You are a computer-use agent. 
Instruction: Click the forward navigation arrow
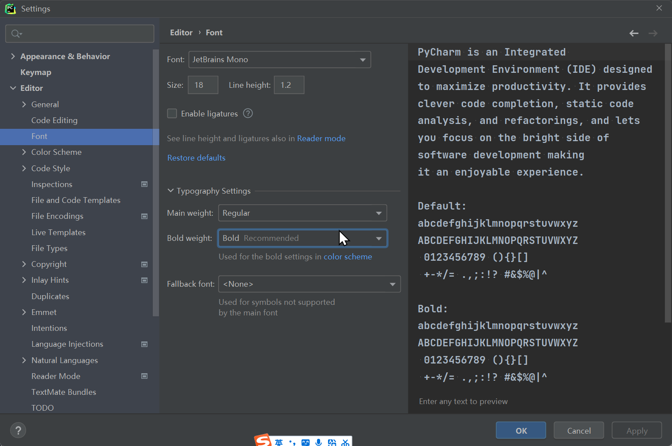(653, 33)
